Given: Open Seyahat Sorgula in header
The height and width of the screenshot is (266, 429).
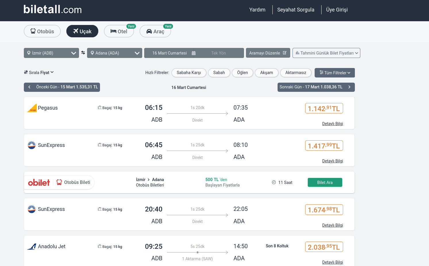Looking at the screenshot, I should 296,10.
